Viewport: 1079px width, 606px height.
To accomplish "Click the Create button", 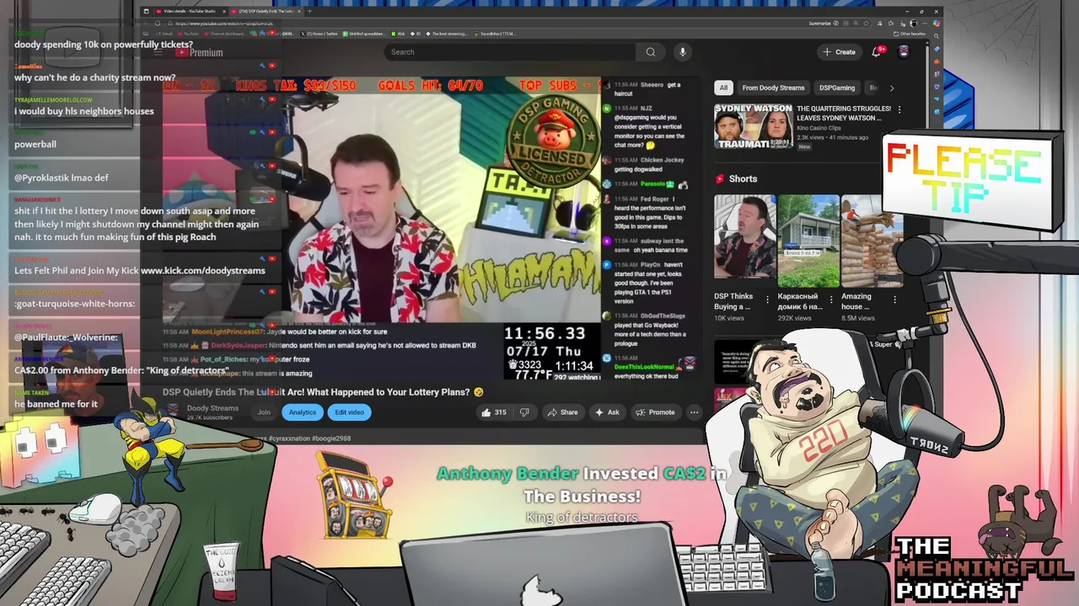I will [x=839, y=52].
